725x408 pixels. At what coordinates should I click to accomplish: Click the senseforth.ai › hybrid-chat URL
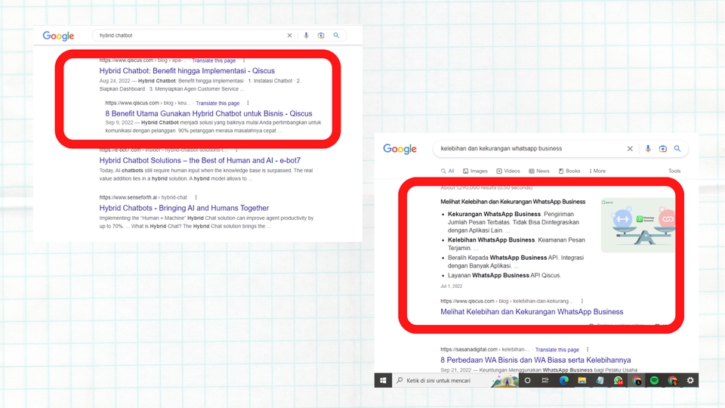click(143, 197)
